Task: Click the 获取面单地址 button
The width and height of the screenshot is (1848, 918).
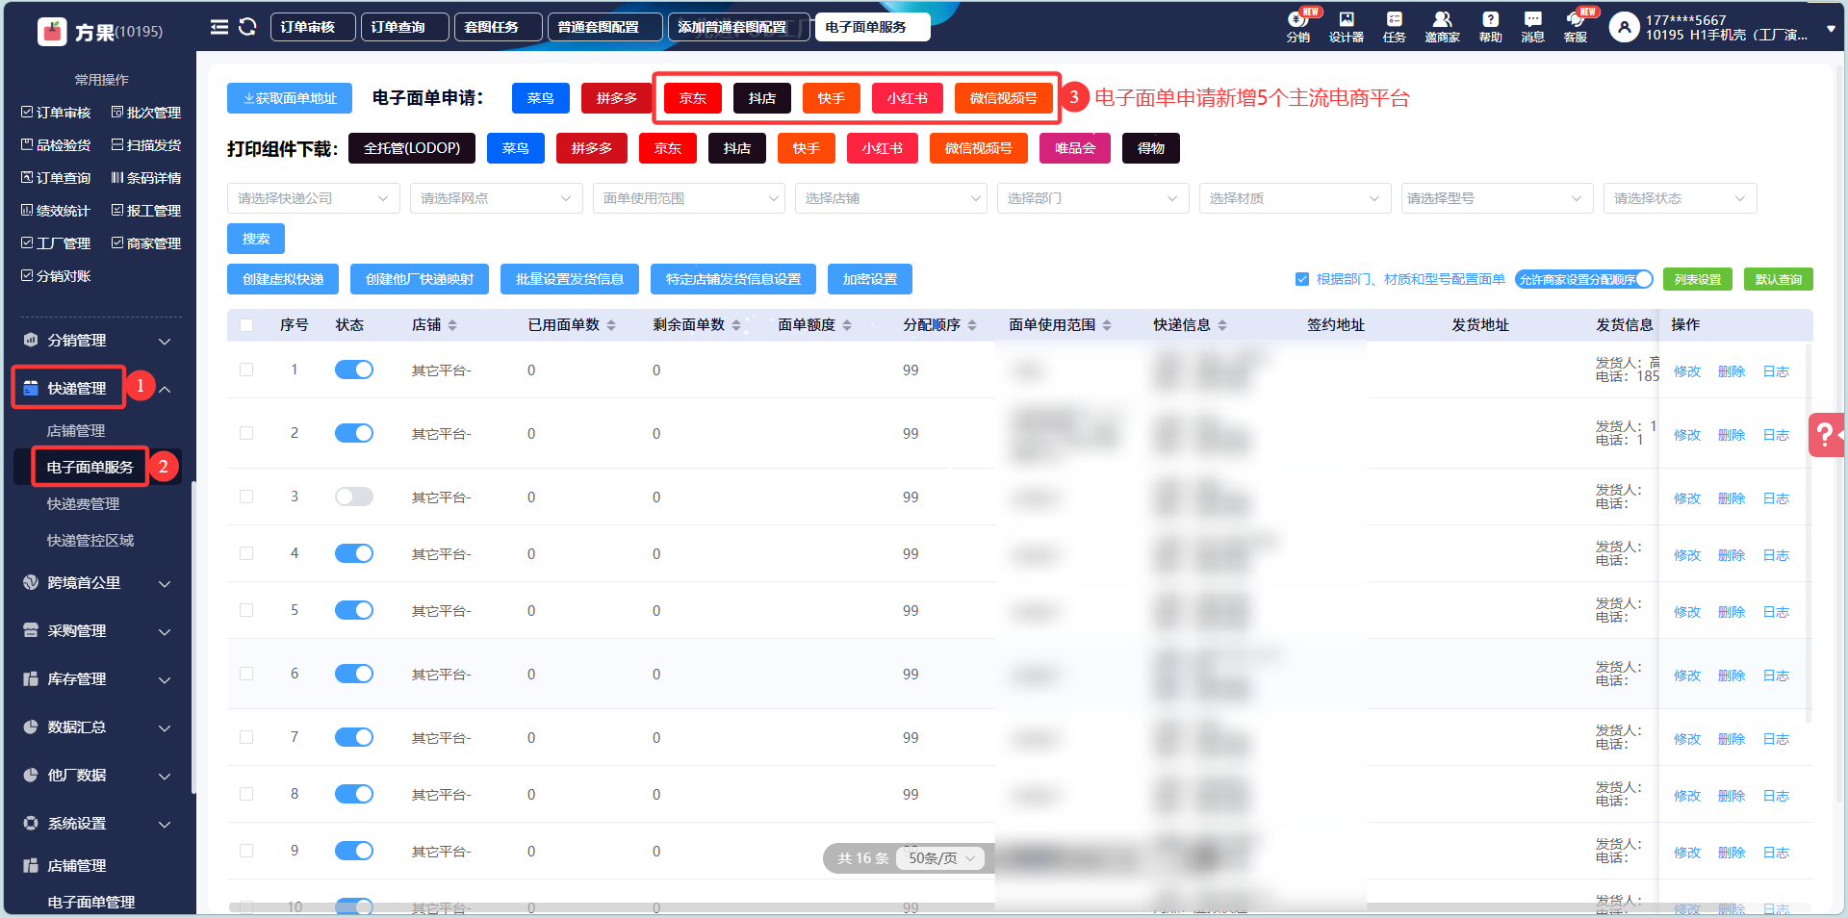Action: click(290, 98)
